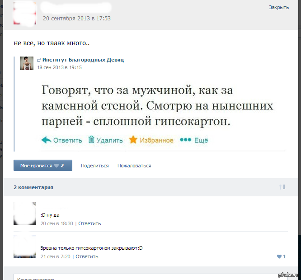
Task: Close the post via the Закрыть link
Action: [x=278, y=7]
